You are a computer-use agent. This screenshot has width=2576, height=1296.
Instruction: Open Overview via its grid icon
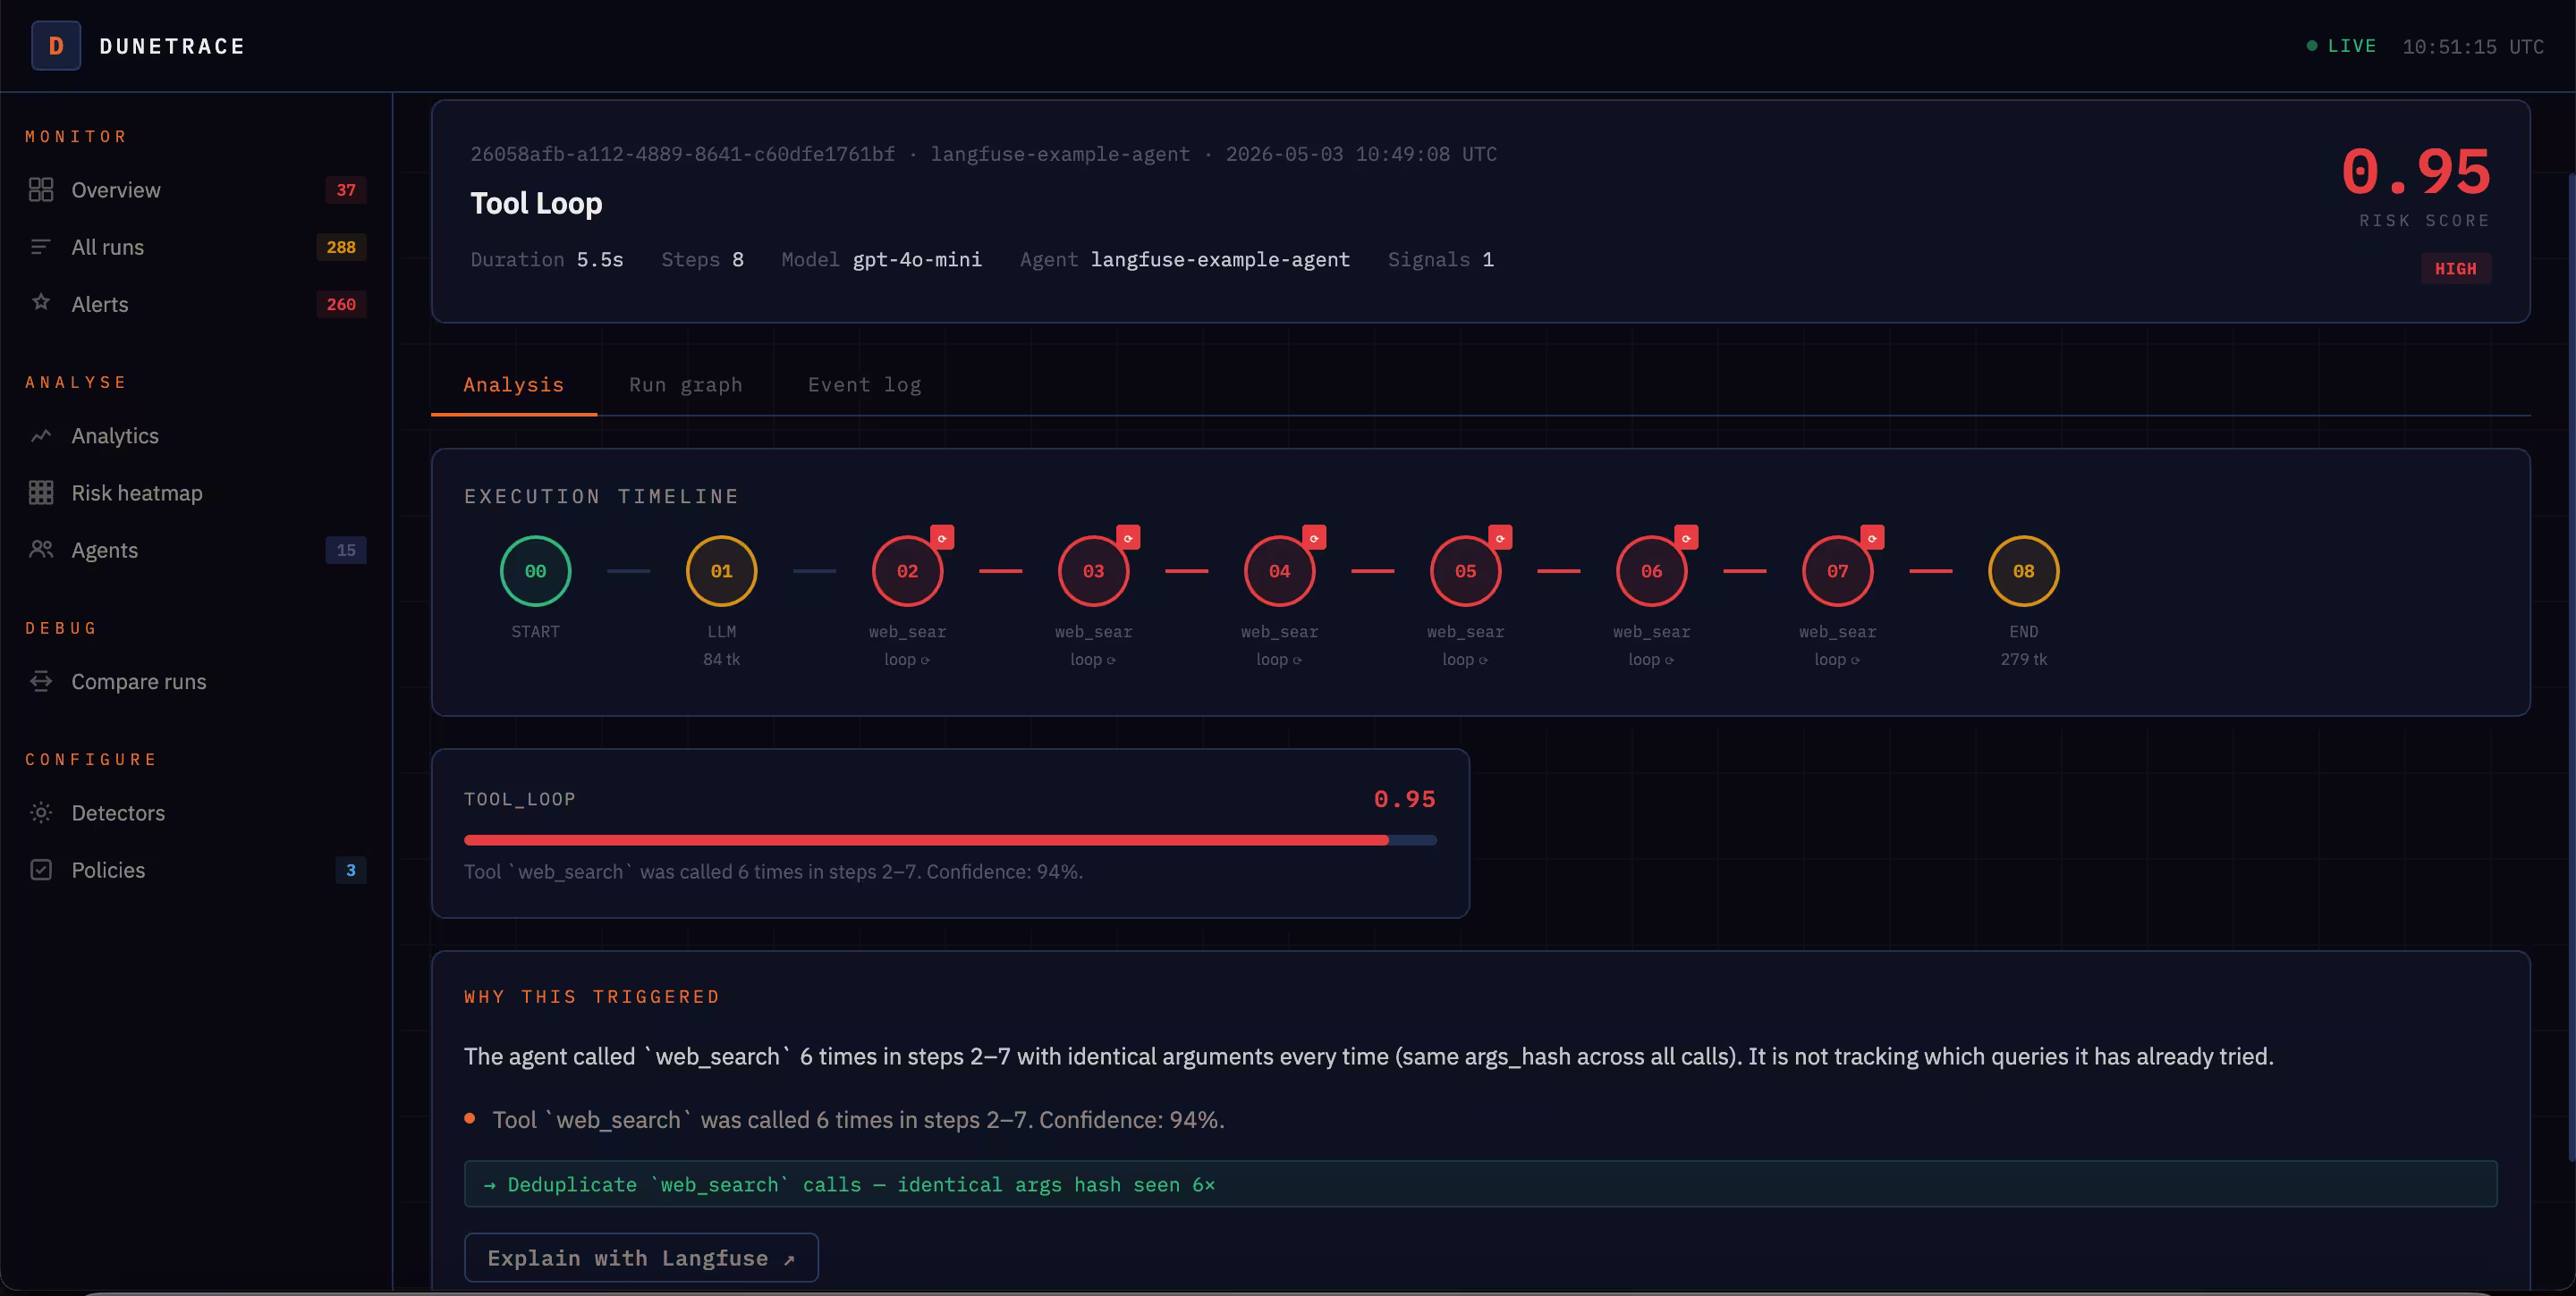click(41, 189)
